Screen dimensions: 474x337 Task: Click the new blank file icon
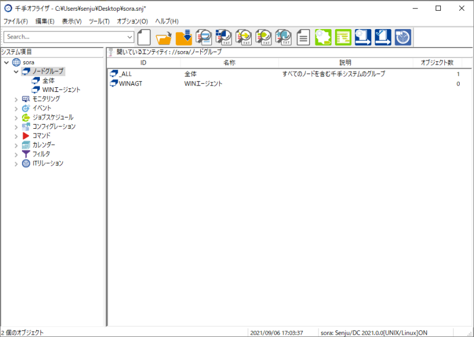[144, 37]
